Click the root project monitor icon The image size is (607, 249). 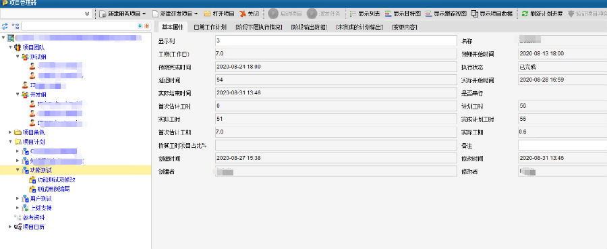coord(11,38)
